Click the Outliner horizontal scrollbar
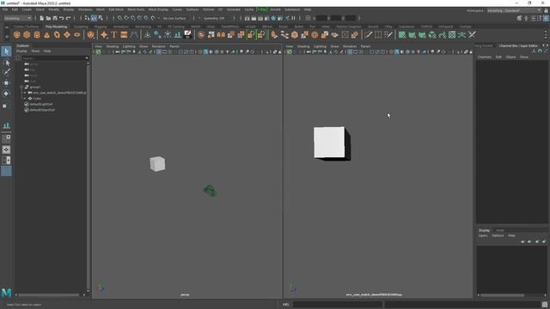Viewport: 550px width, 309px height. [49, 295]
